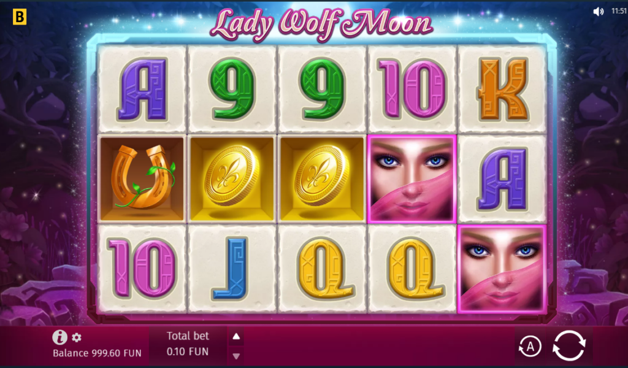Spin the reels with the circular arrows button

coord(569,345)
